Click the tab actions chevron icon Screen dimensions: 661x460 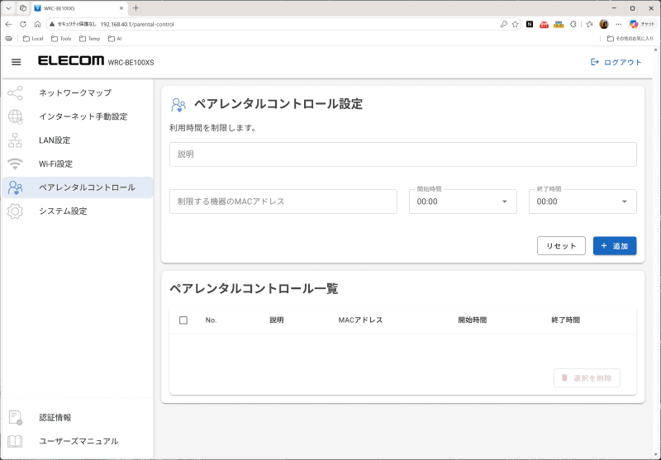(x=8, y=8)
